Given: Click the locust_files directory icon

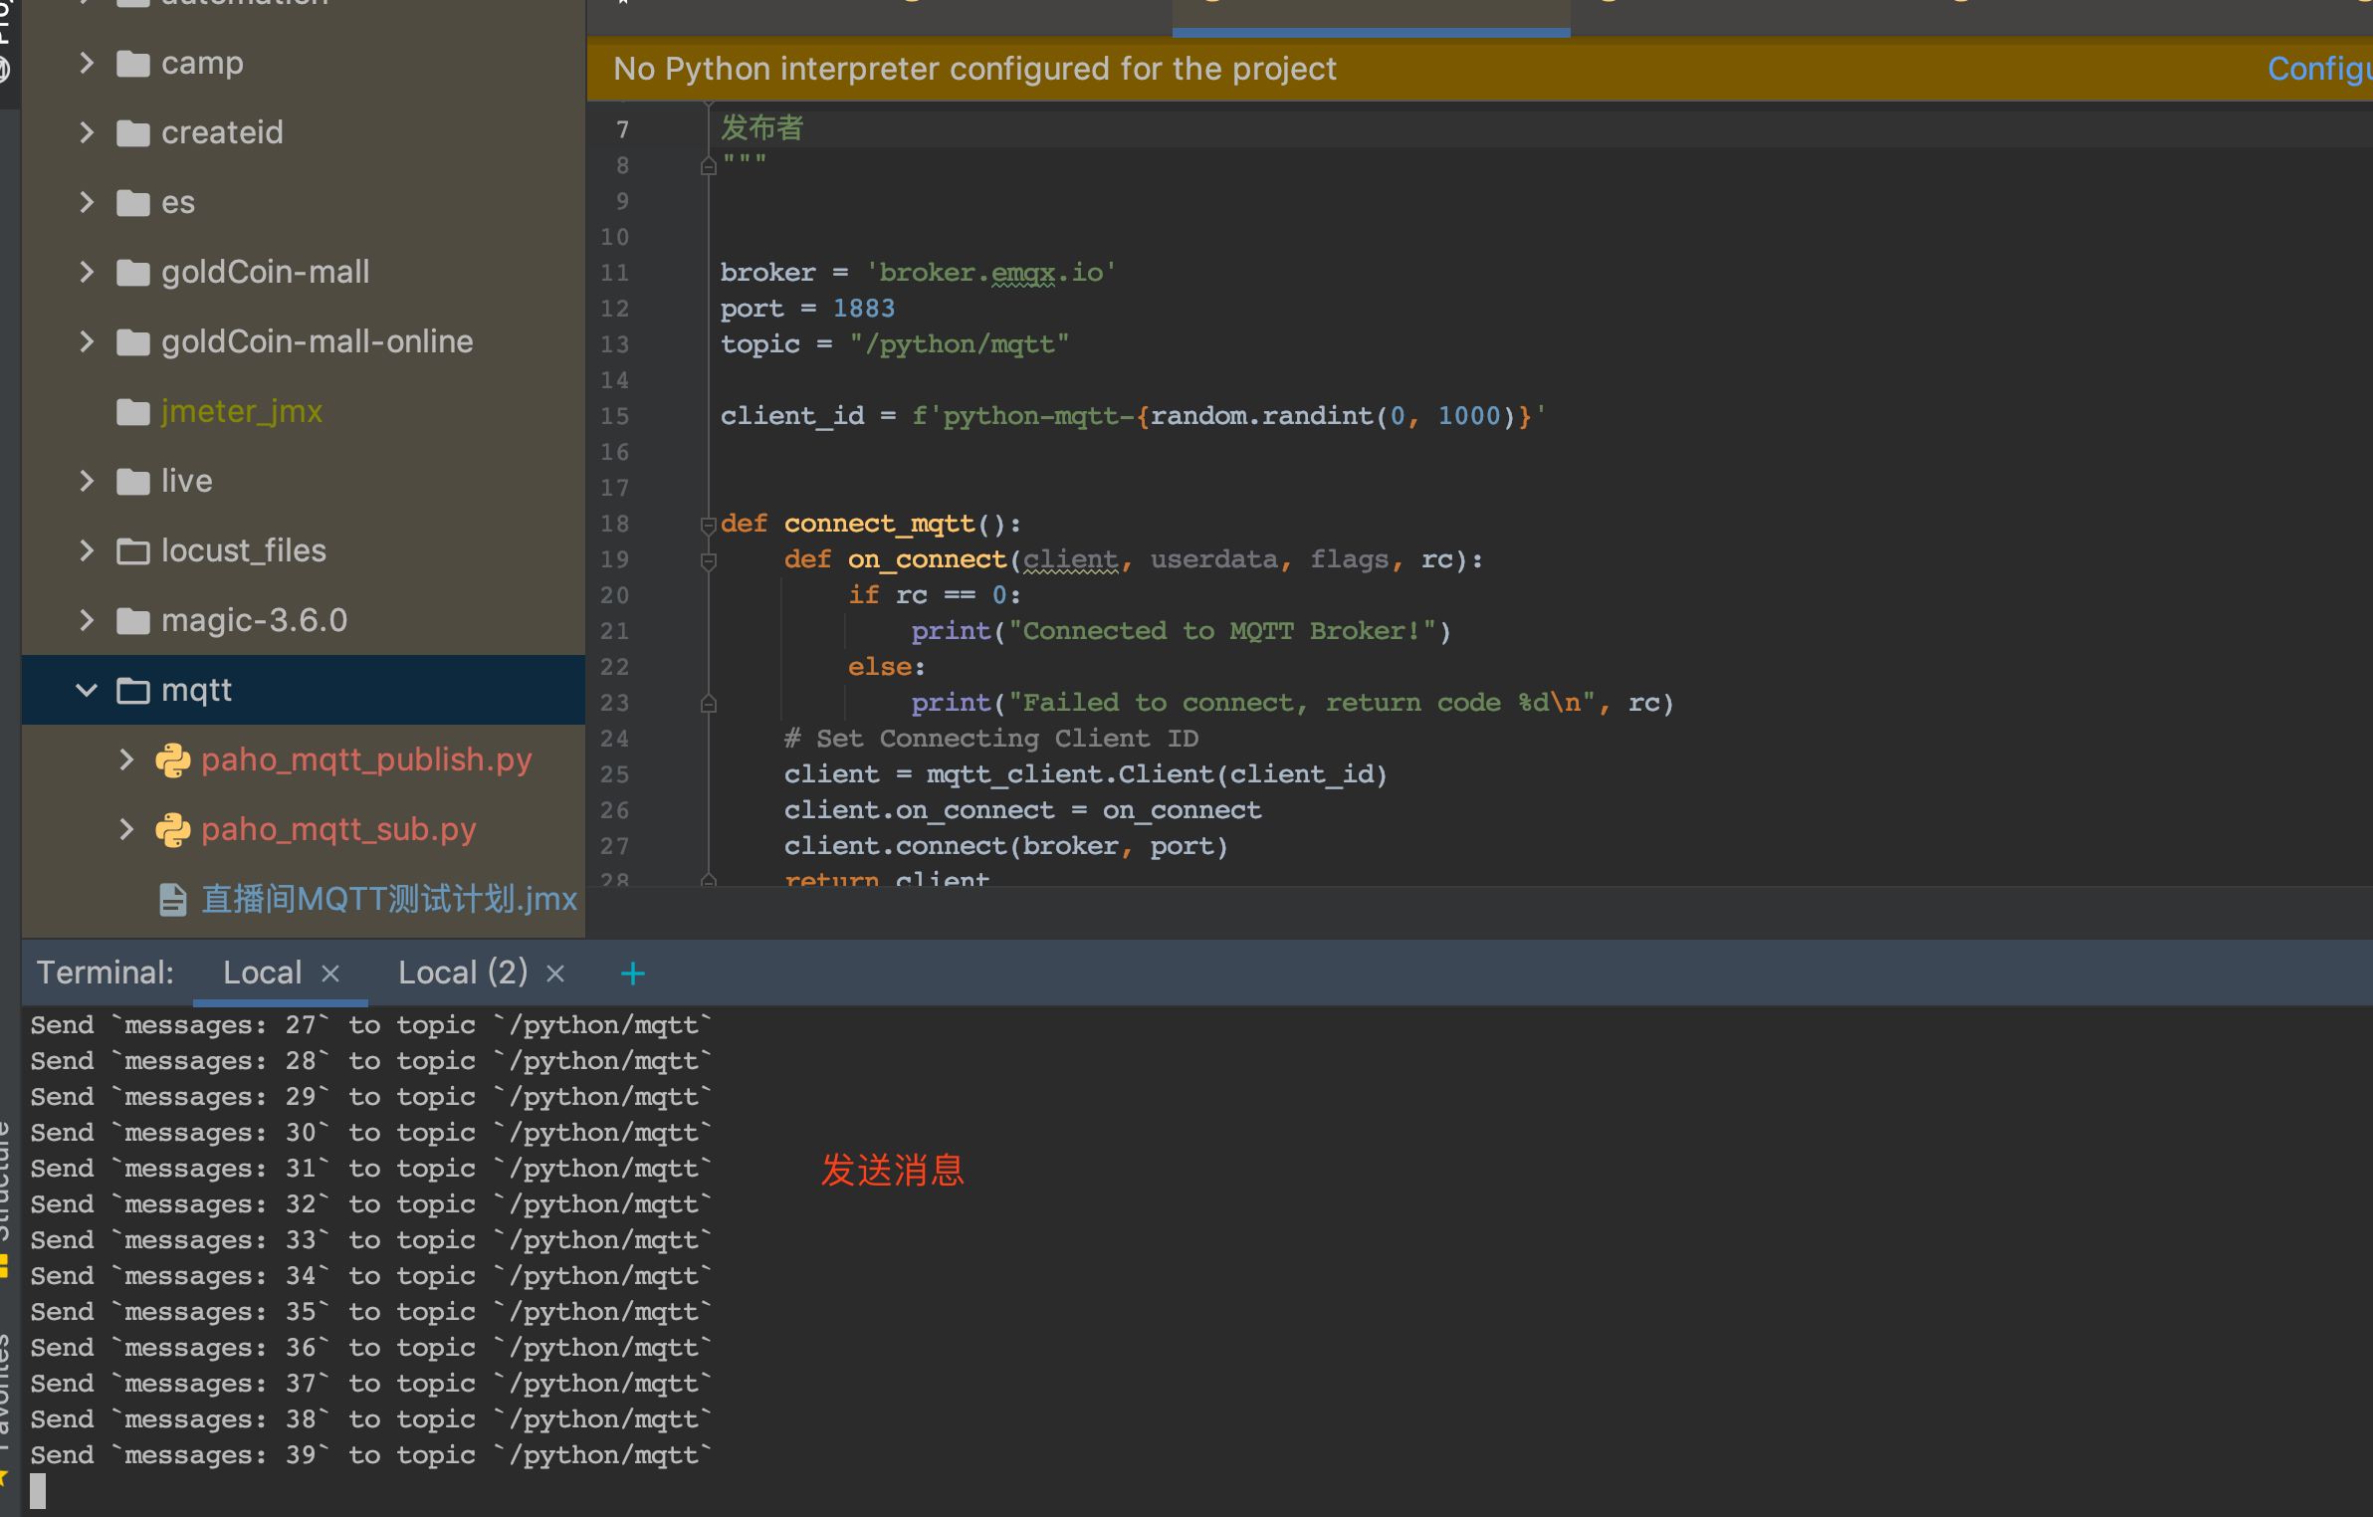Looking at the screenshot, I should point(134,550).
